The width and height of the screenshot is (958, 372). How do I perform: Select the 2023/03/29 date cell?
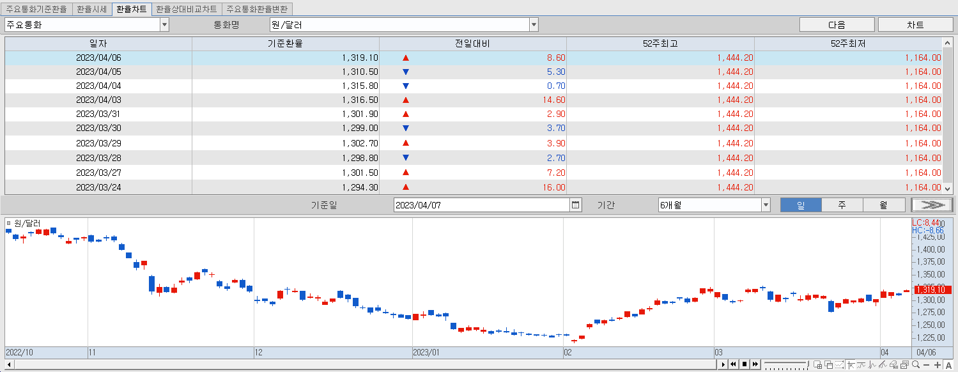[x=98, y=143]
